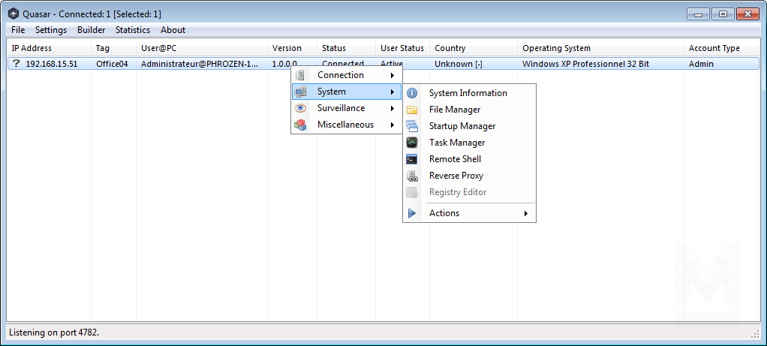Open the Builder menu
This screenshot has width=767, height=346.
(x=91, y=30)
